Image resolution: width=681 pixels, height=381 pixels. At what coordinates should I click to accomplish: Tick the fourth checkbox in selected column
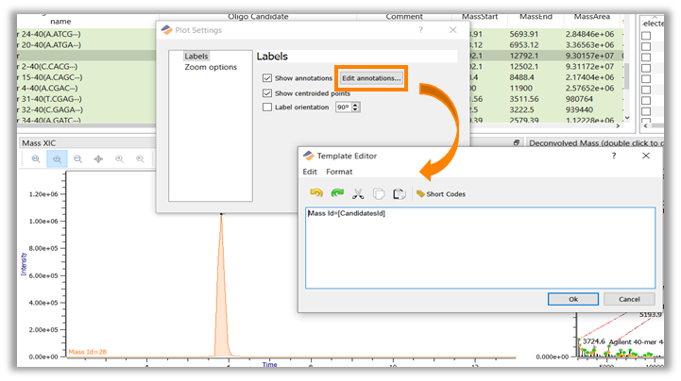(646, 68)
